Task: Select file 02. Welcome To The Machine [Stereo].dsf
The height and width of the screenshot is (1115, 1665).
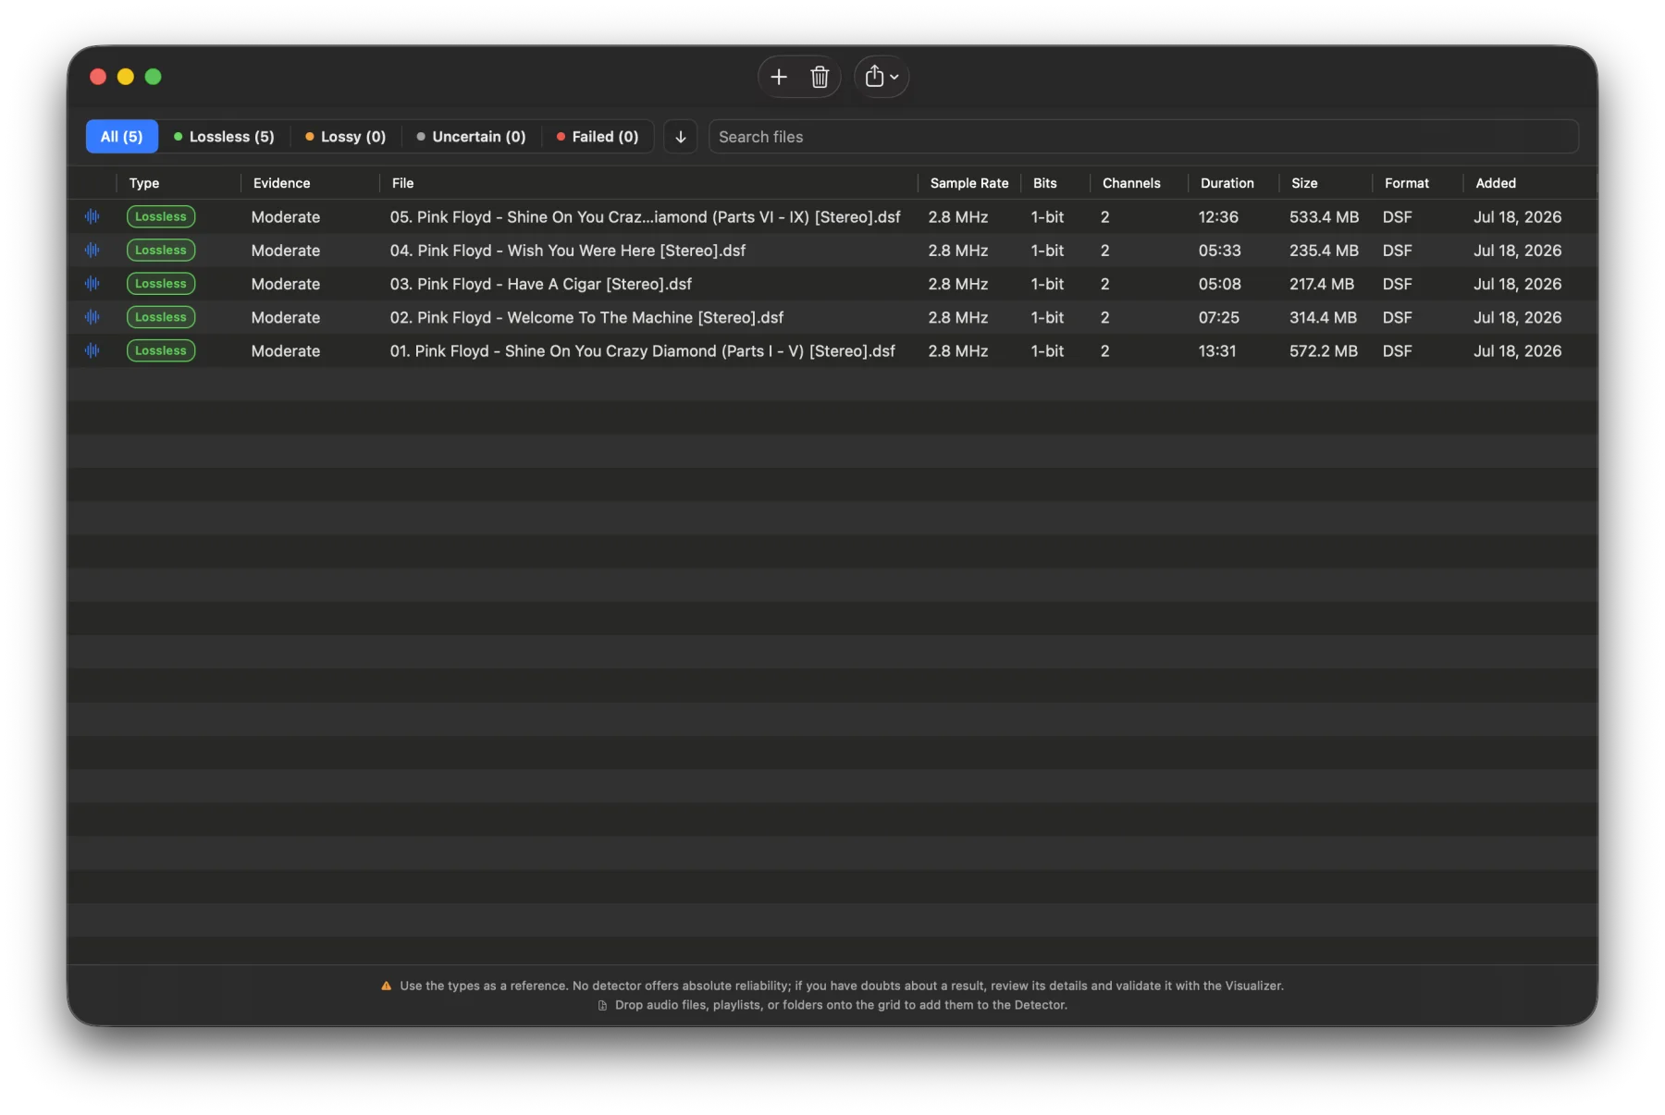Action: (586, 317)
